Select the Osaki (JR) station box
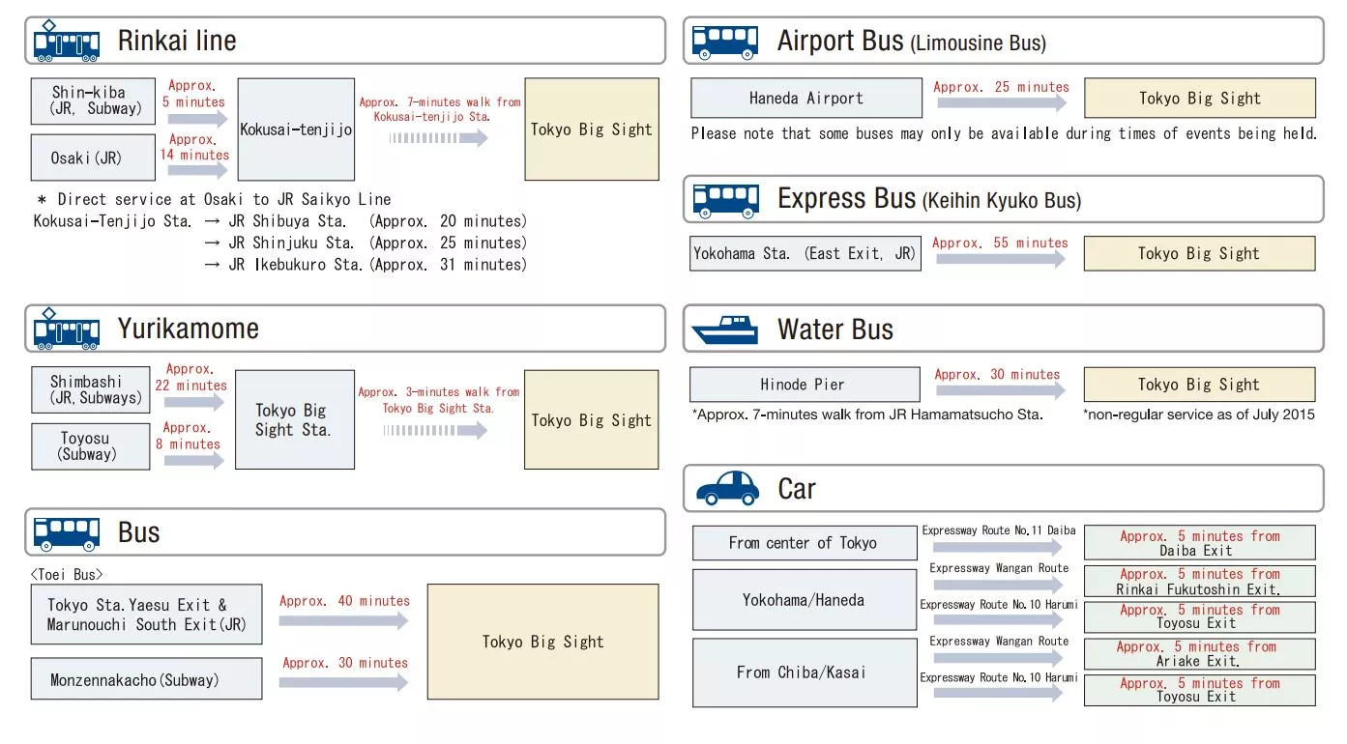 click(x=93, y=157)
